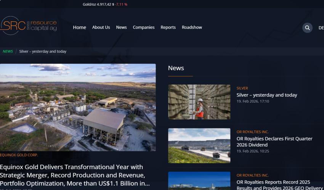Open the blue sky thumbnail for 2025 results
The width and height of the screenshot is (324, 190).
click(199, 181)
